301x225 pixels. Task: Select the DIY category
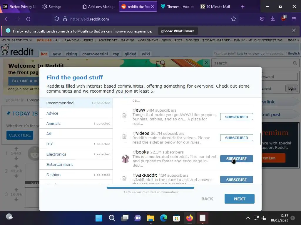point(76,144)
